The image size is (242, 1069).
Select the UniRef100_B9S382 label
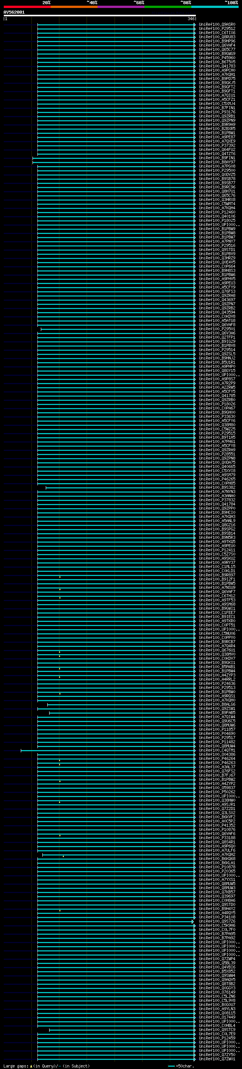pos(217,488)
